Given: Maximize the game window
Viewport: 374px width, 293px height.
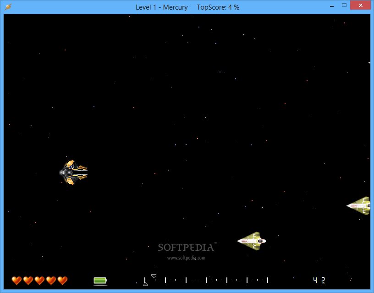Looking at the screenshot, I should click(344, 5).
